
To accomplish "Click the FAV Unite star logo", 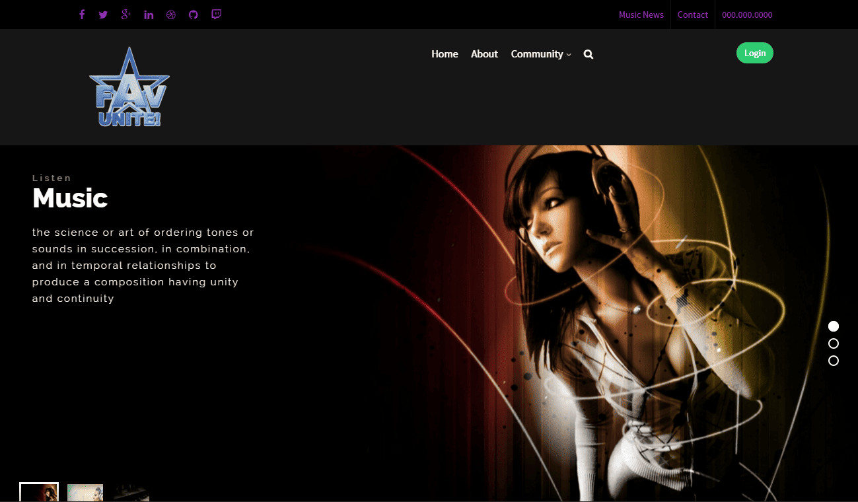I will (129, 88).
